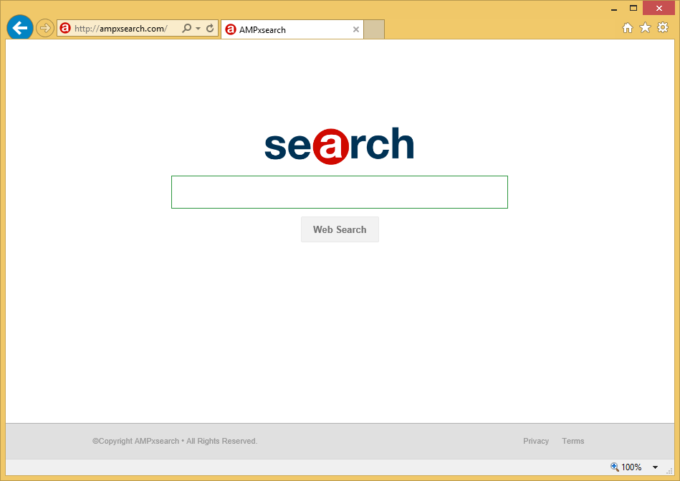Click the blue Back arrow button
This screenshot has height=481, width=680.
19,28
